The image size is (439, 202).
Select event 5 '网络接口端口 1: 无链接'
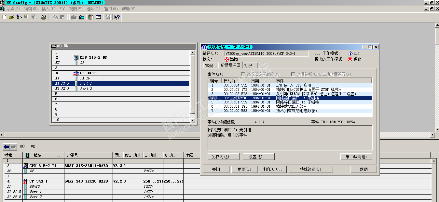290,102
